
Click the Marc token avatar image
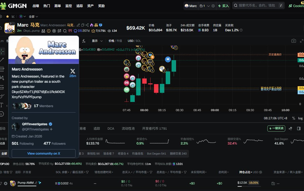[10, 28]
